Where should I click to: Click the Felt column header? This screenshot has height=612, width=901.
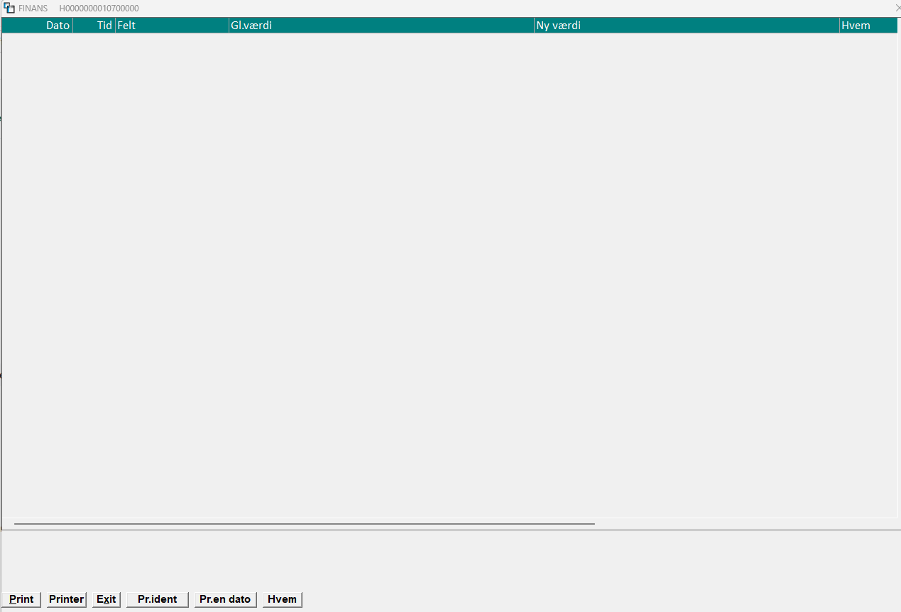coord(173,26)
